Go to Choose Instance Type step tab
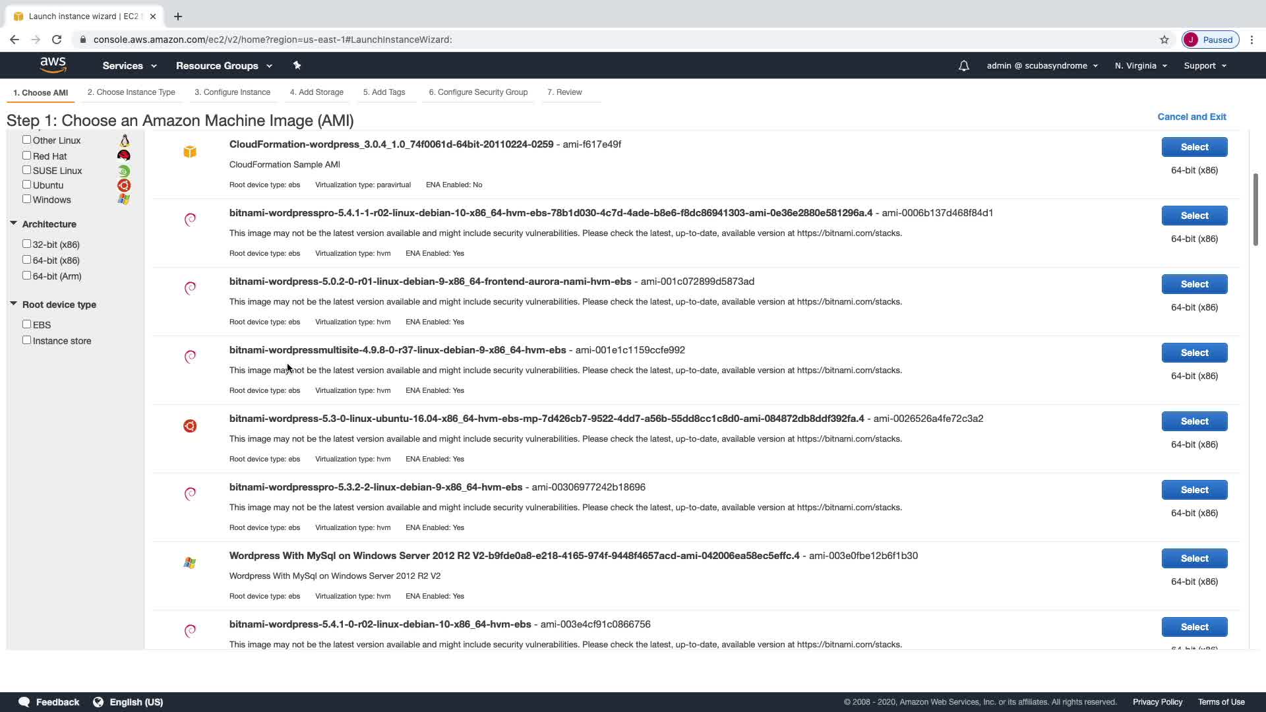Screen dimensions: 1266x712 (x=131, y=92)
